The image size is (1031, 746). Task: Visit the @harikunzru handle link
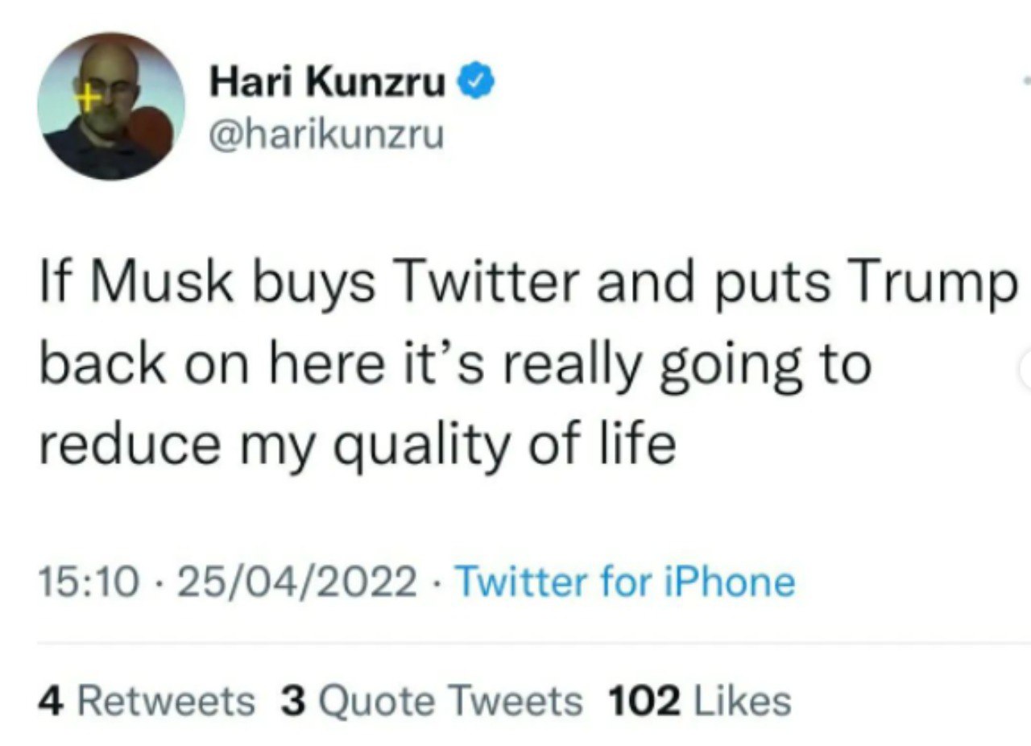tap(325, 135)
